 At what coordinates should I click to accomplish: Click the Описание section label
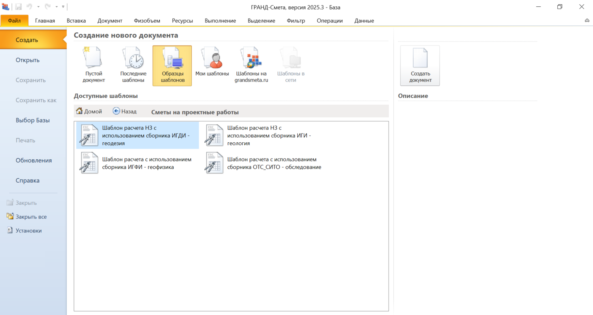[x=413, y=96]
